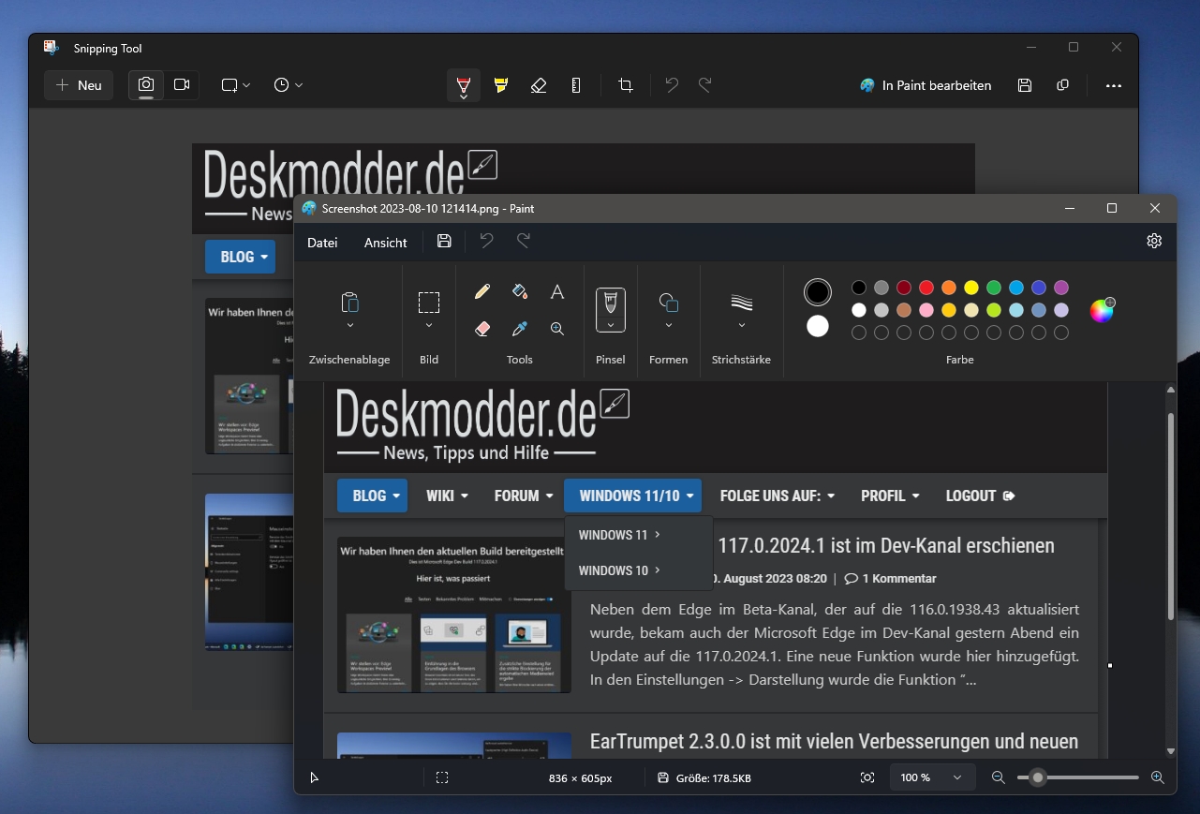Click the save icon in Snipping Tool
Image resolution: width=1200 pixels, height=814 pixels.
[1025, 85]
